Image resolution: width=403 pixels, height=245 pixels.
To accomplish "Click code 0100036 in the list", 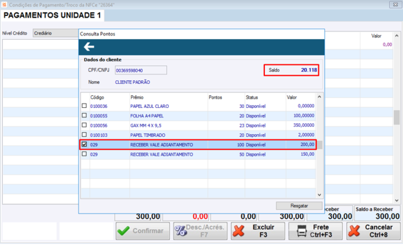I will pyautogui.click(x=98, y=106).
